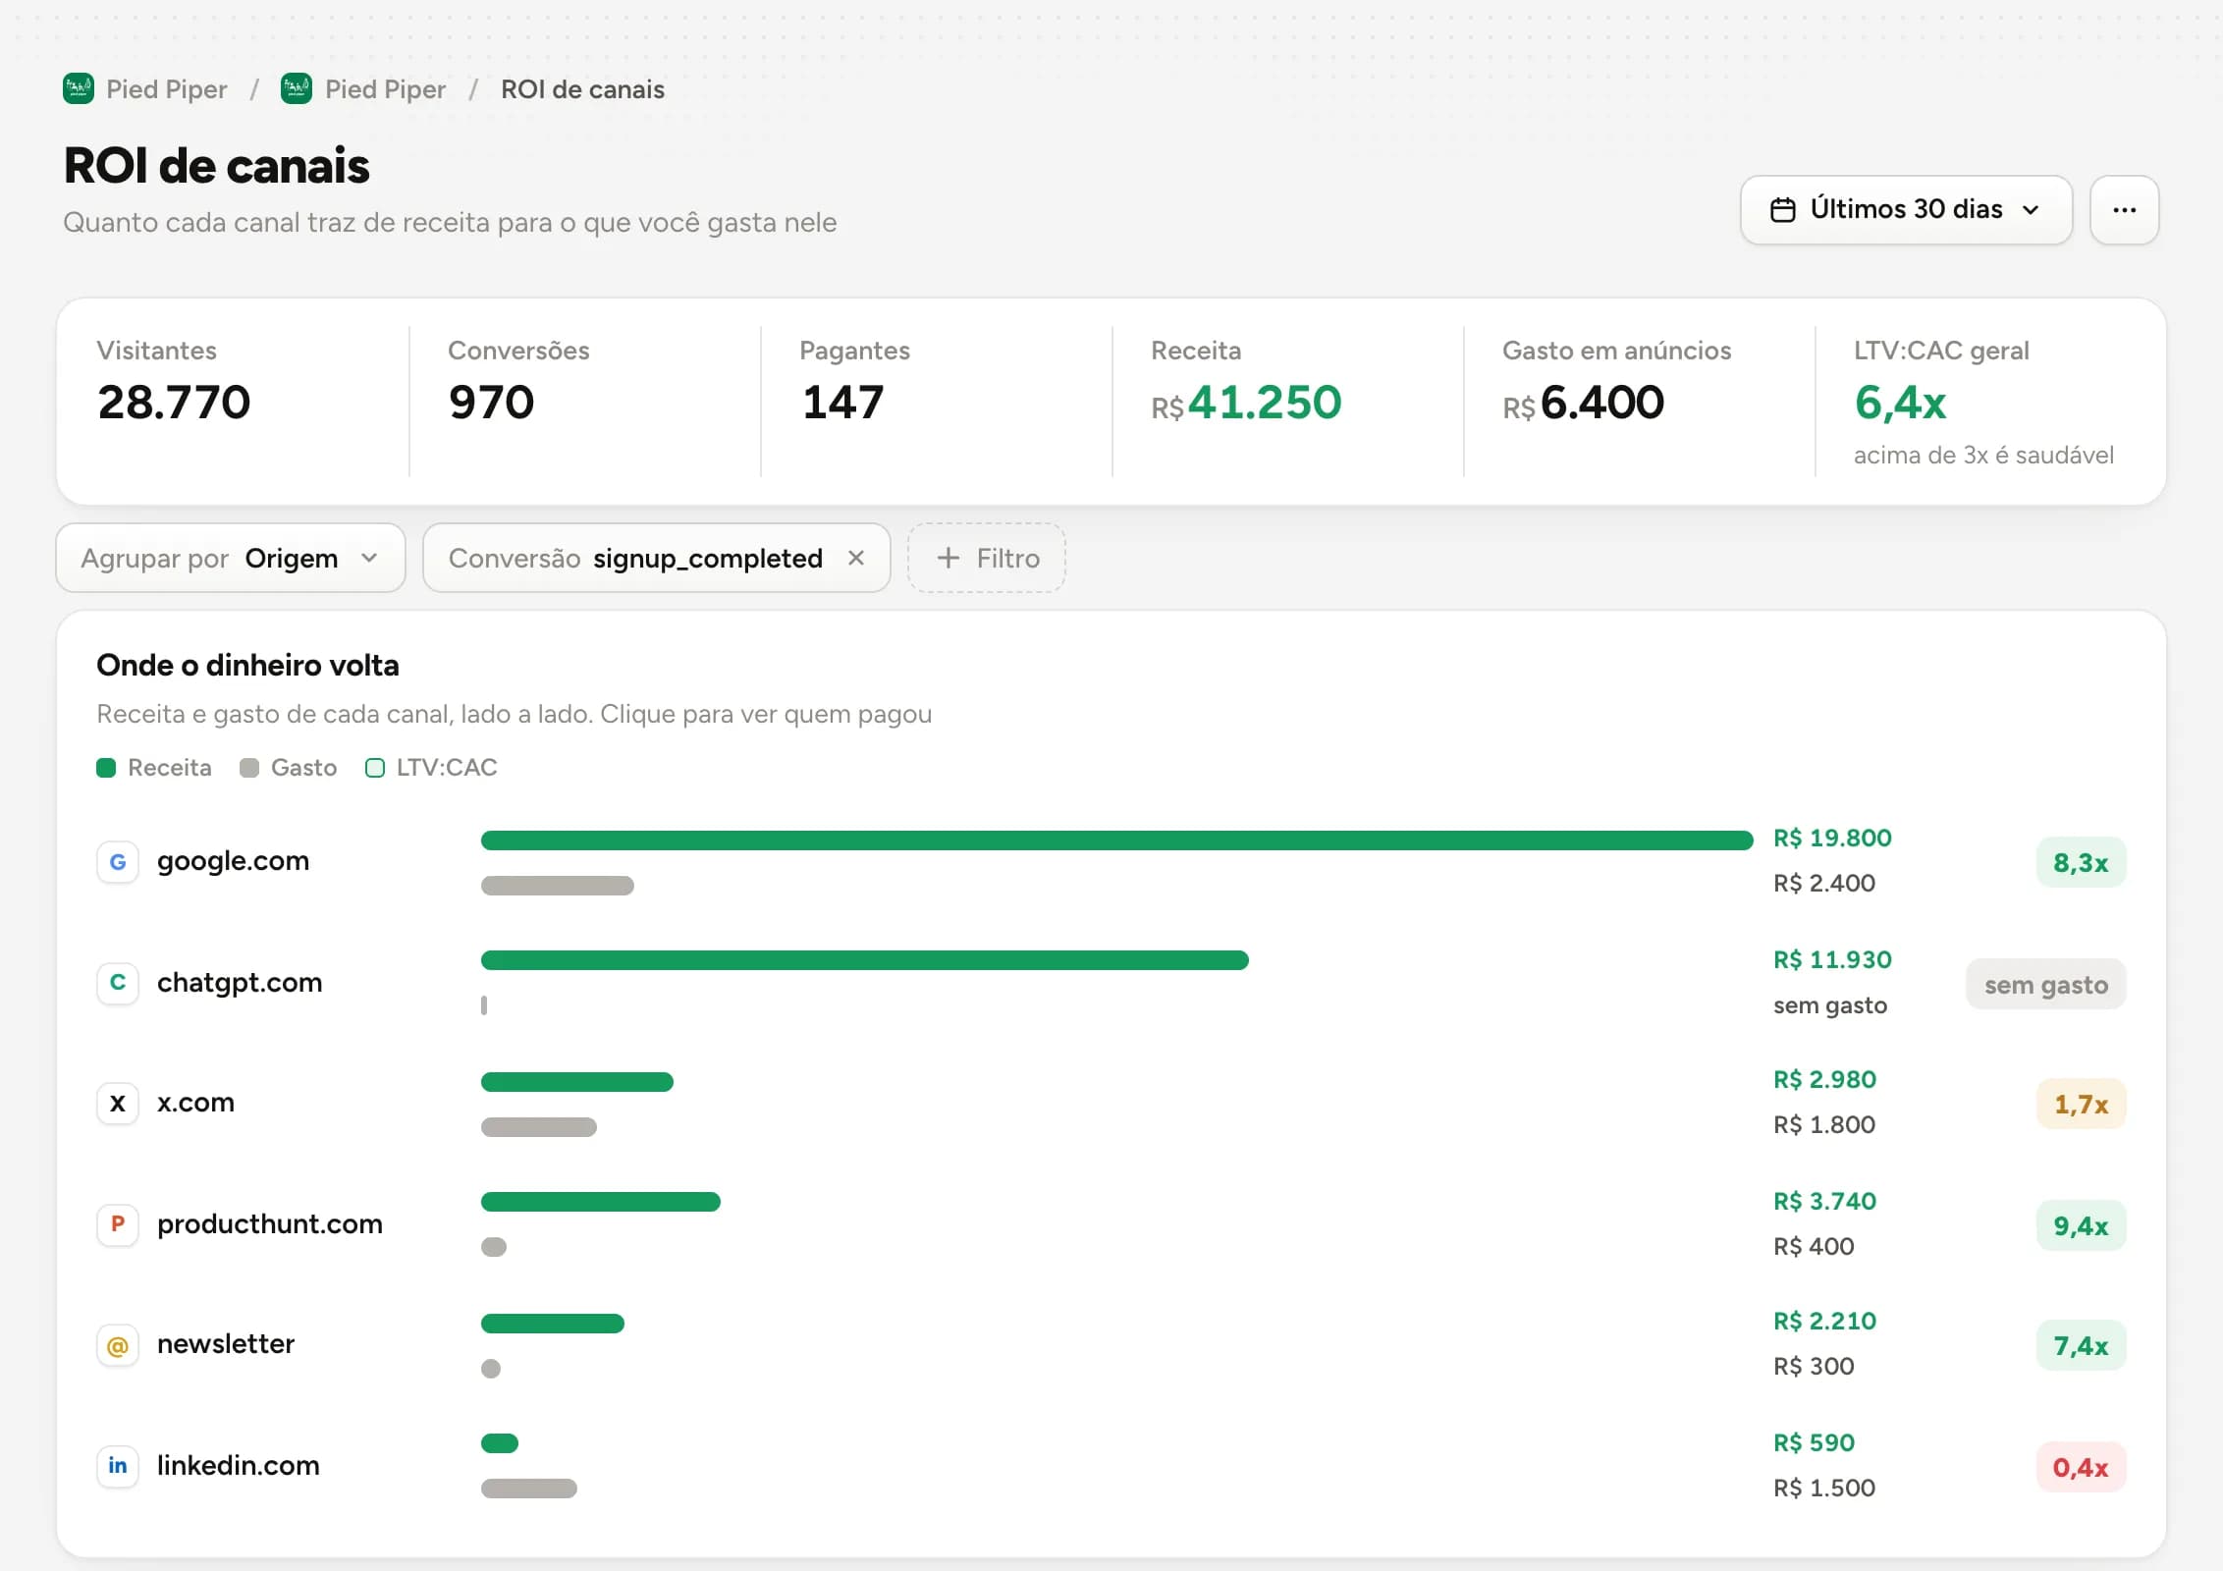Screen dimensions: 2223x1571
Task: Click the calendar icon in date selector
Action: 1783,210
